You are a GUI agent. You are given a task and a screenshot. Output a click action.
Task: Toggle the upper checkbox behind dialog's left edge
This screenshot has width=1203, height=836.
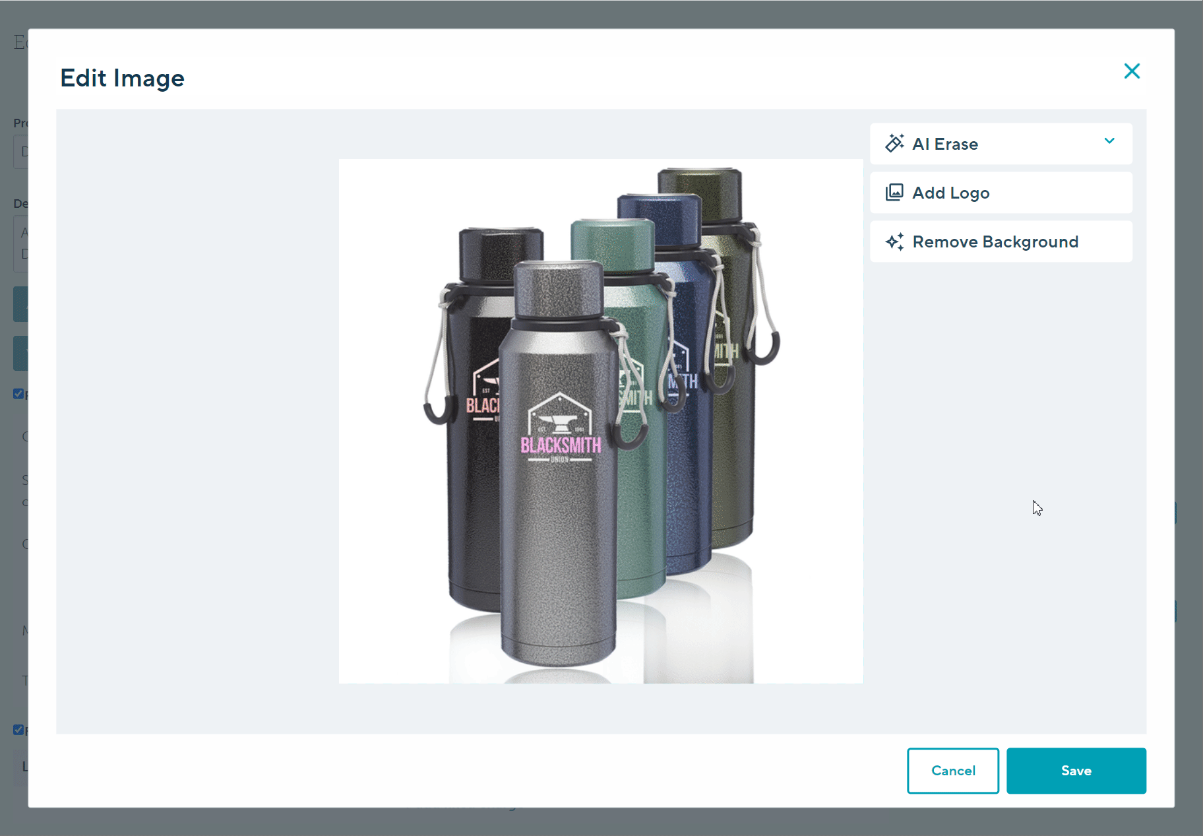click(18, 394)
